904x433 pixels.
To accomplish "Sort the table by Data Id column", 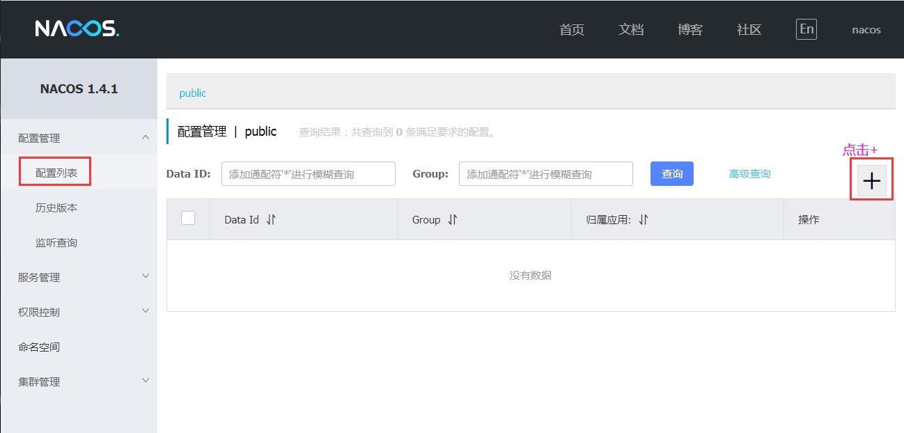I will (x=271, y=219).
